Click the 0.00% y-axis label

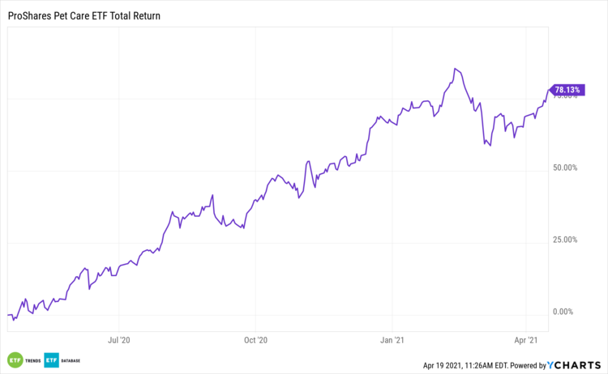(x=564, y=312)
